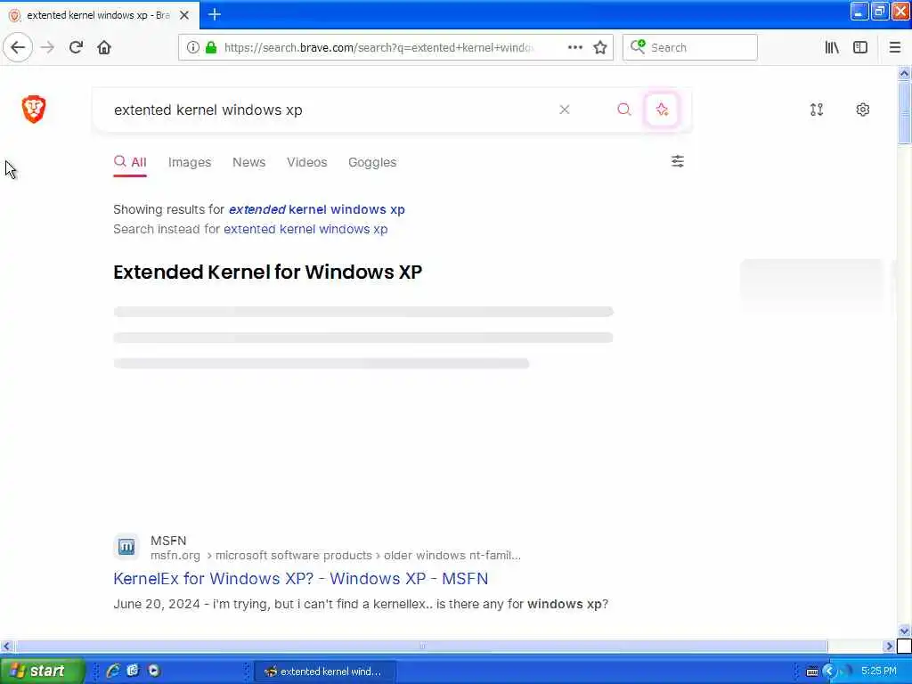
Task: Click the 'Extended Kernel for Windows XP' heading
Action: click(x=267, y=272)
